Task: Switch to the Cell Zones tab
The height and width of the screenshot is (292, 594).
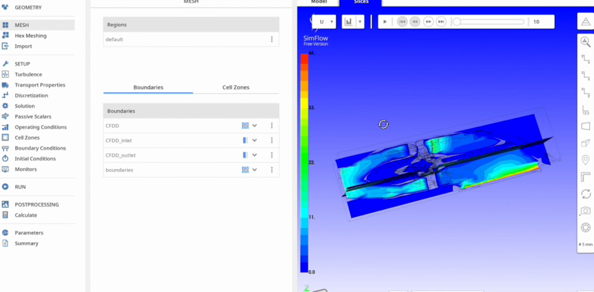Action: point(235,87)
